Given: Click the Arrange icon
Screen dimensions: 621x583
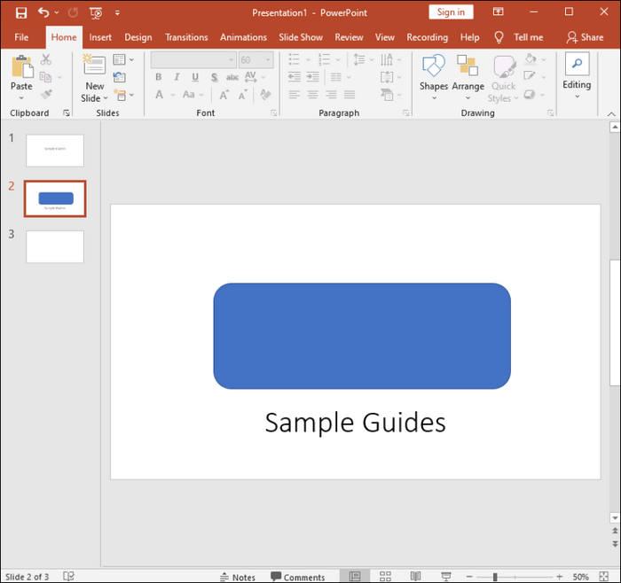Looking at the screenshot, I should coord(468,67).
